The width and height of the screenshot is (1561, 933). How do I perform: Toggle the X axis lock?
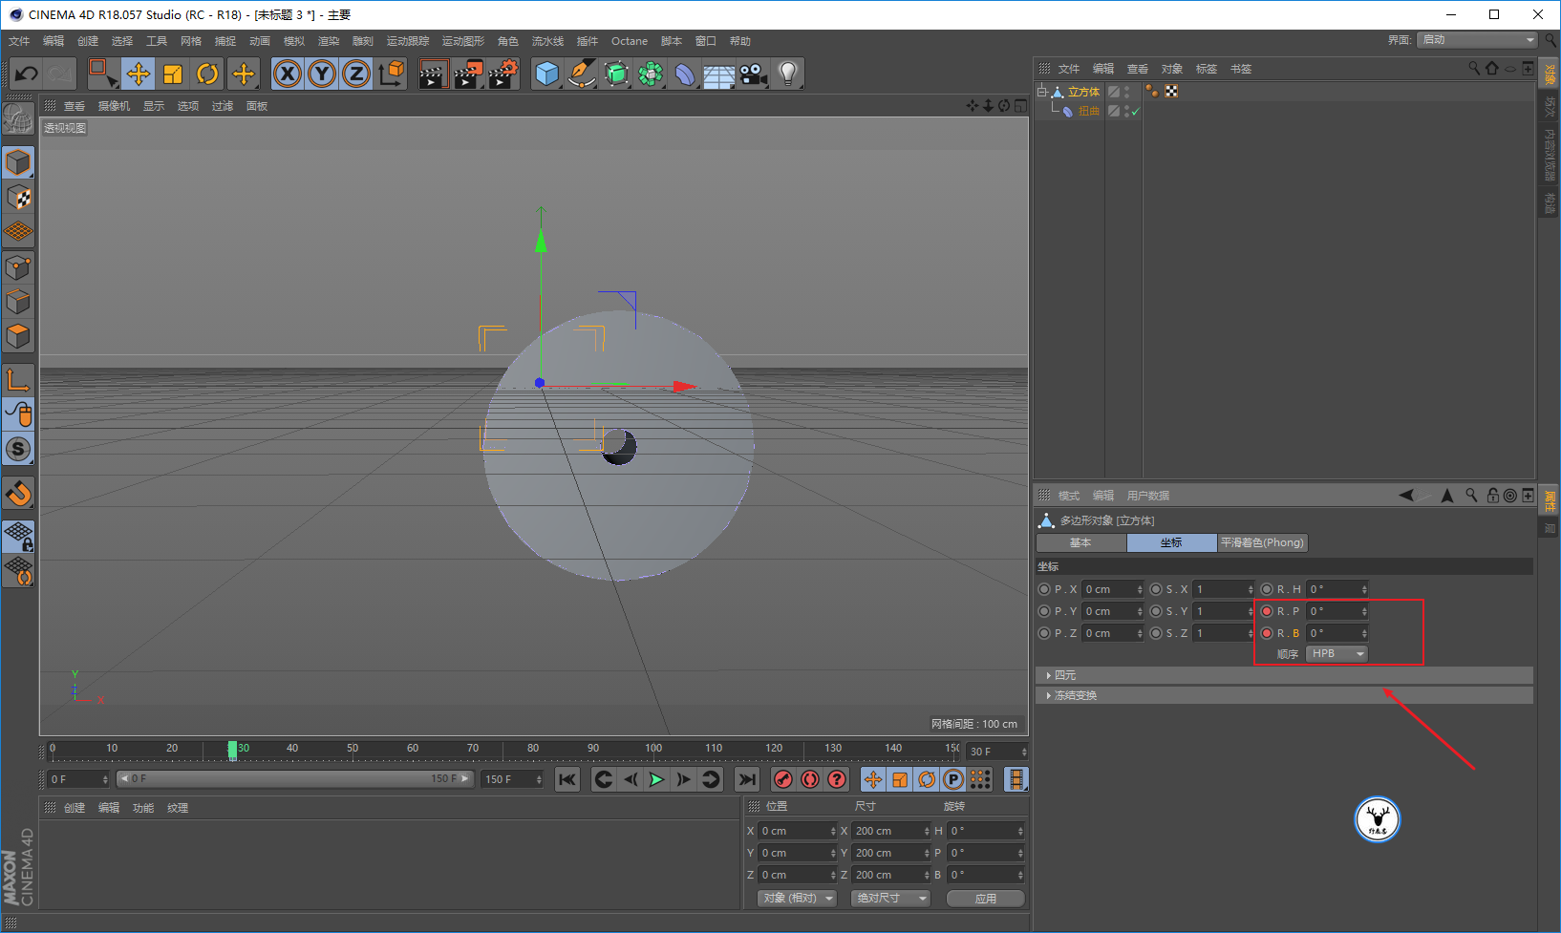coord(288,74)
